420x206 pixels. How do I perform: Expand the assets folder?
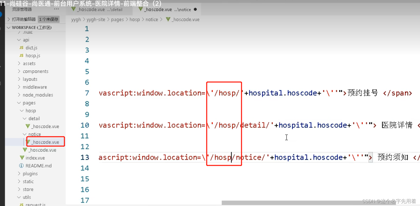click(x=19, y=63)
